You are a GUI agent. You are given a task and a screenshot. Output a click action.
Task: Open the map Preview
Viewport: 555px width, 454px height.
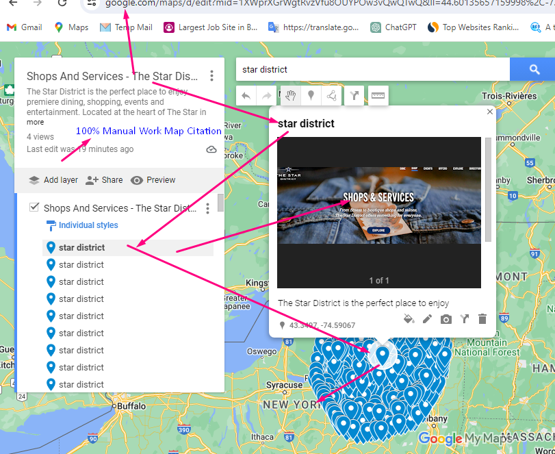pyautogui.click(x=153, y=180)
